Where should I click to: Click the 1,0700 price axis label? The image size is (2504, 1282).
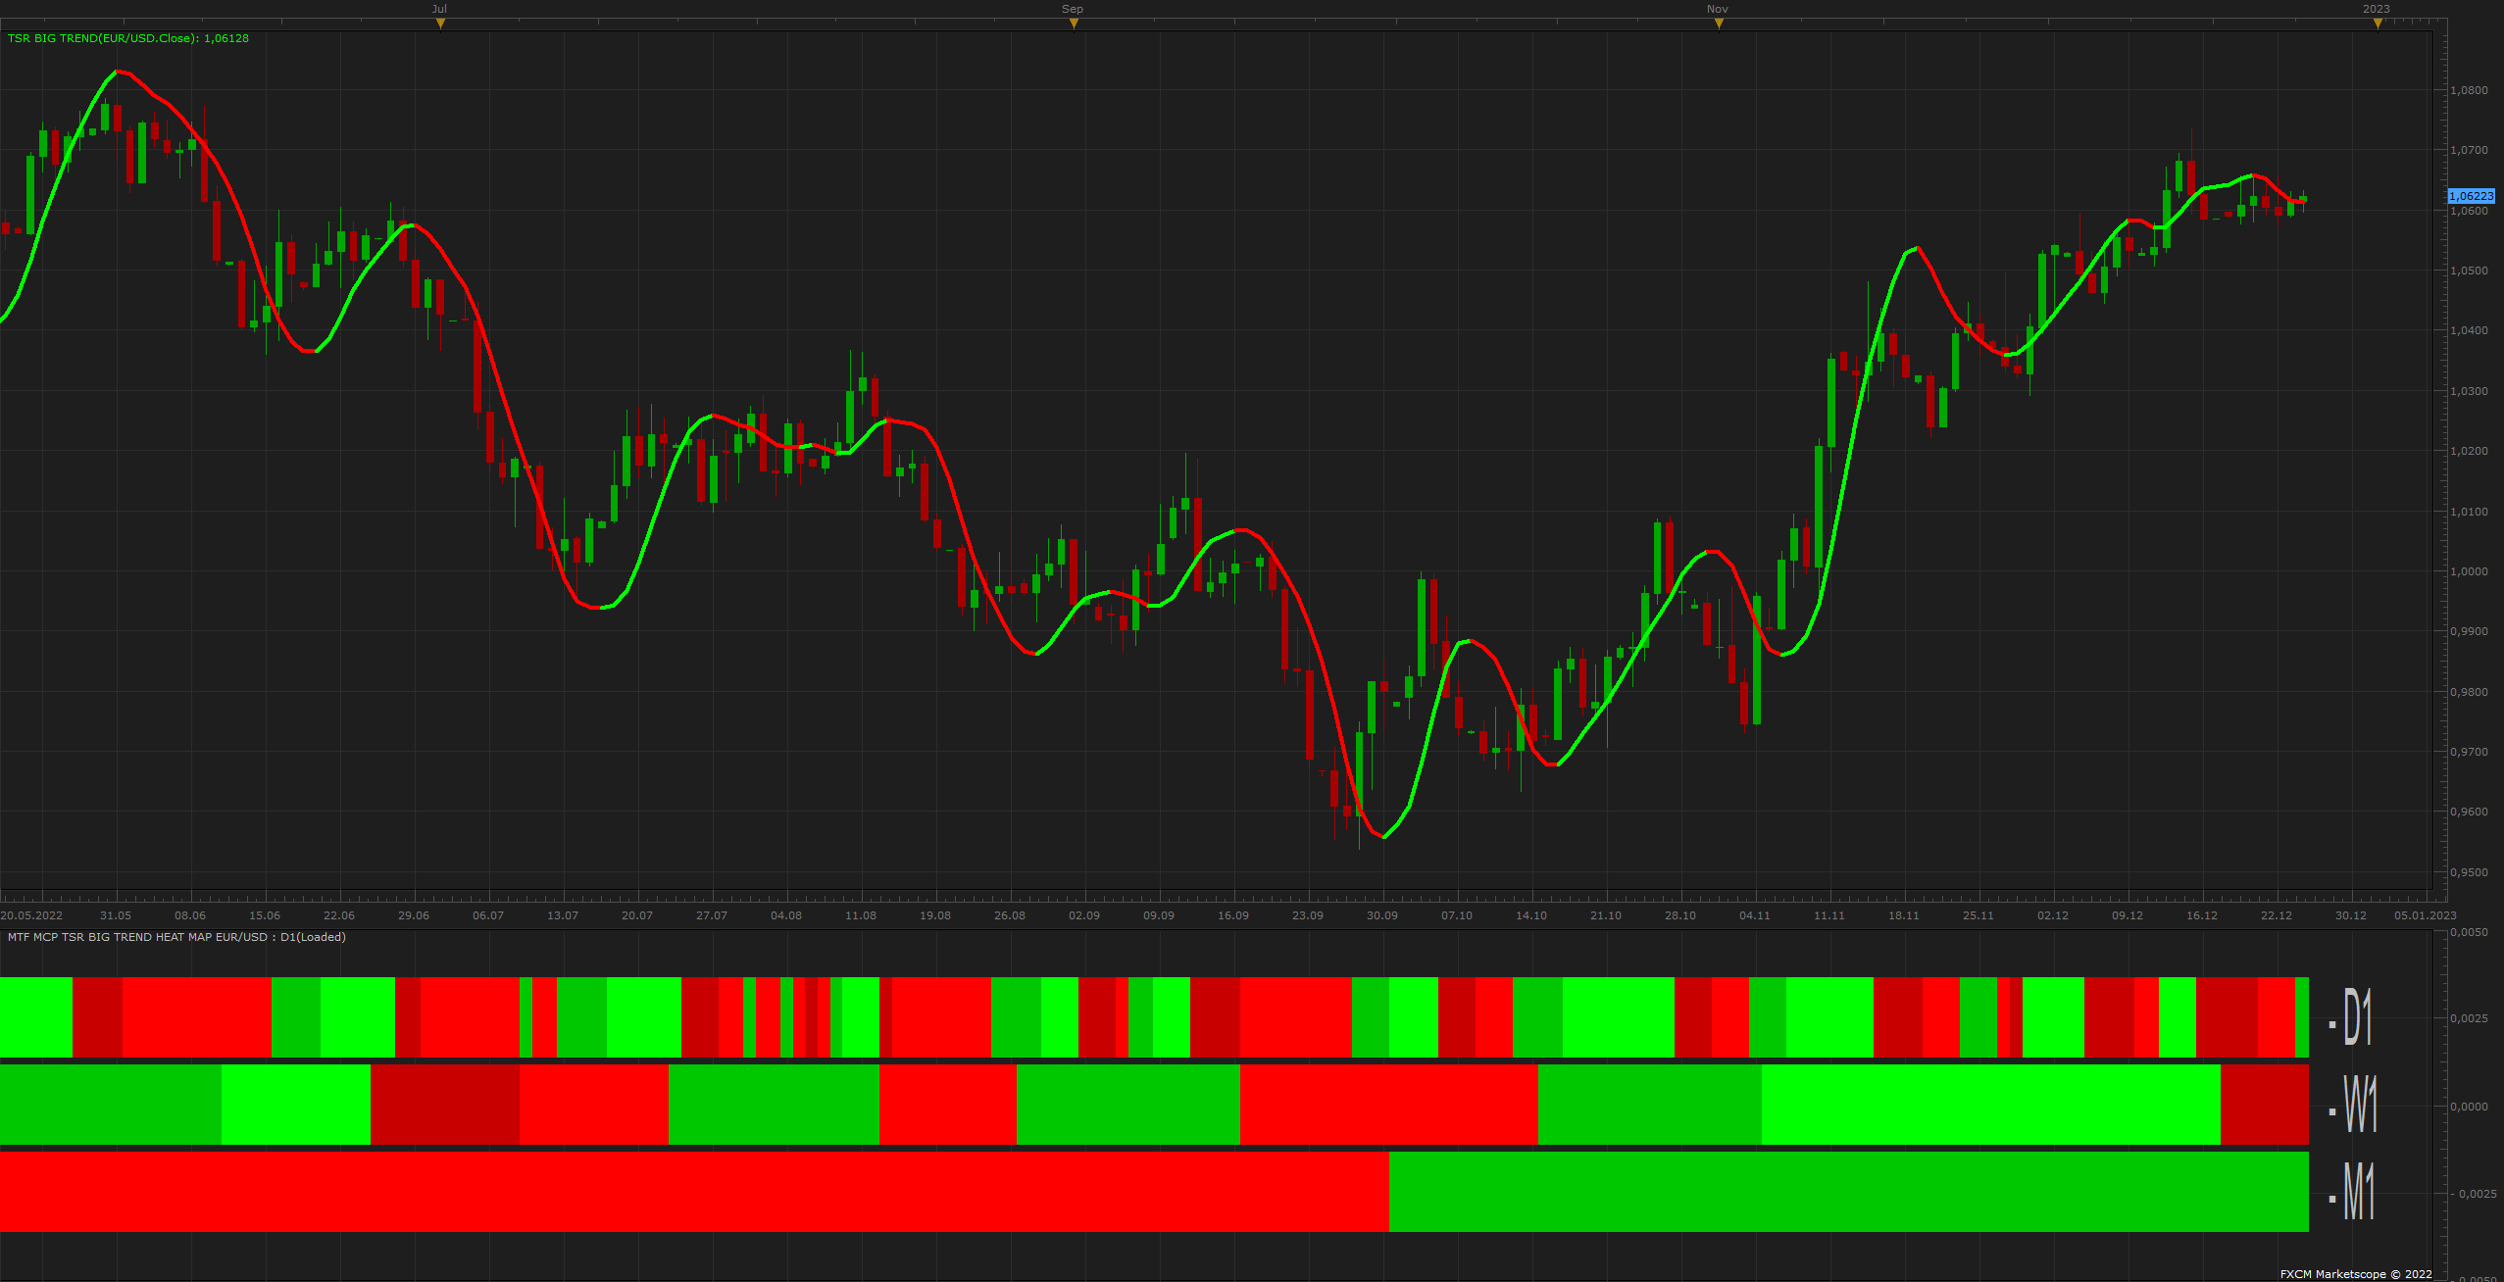pos(2469,150)
